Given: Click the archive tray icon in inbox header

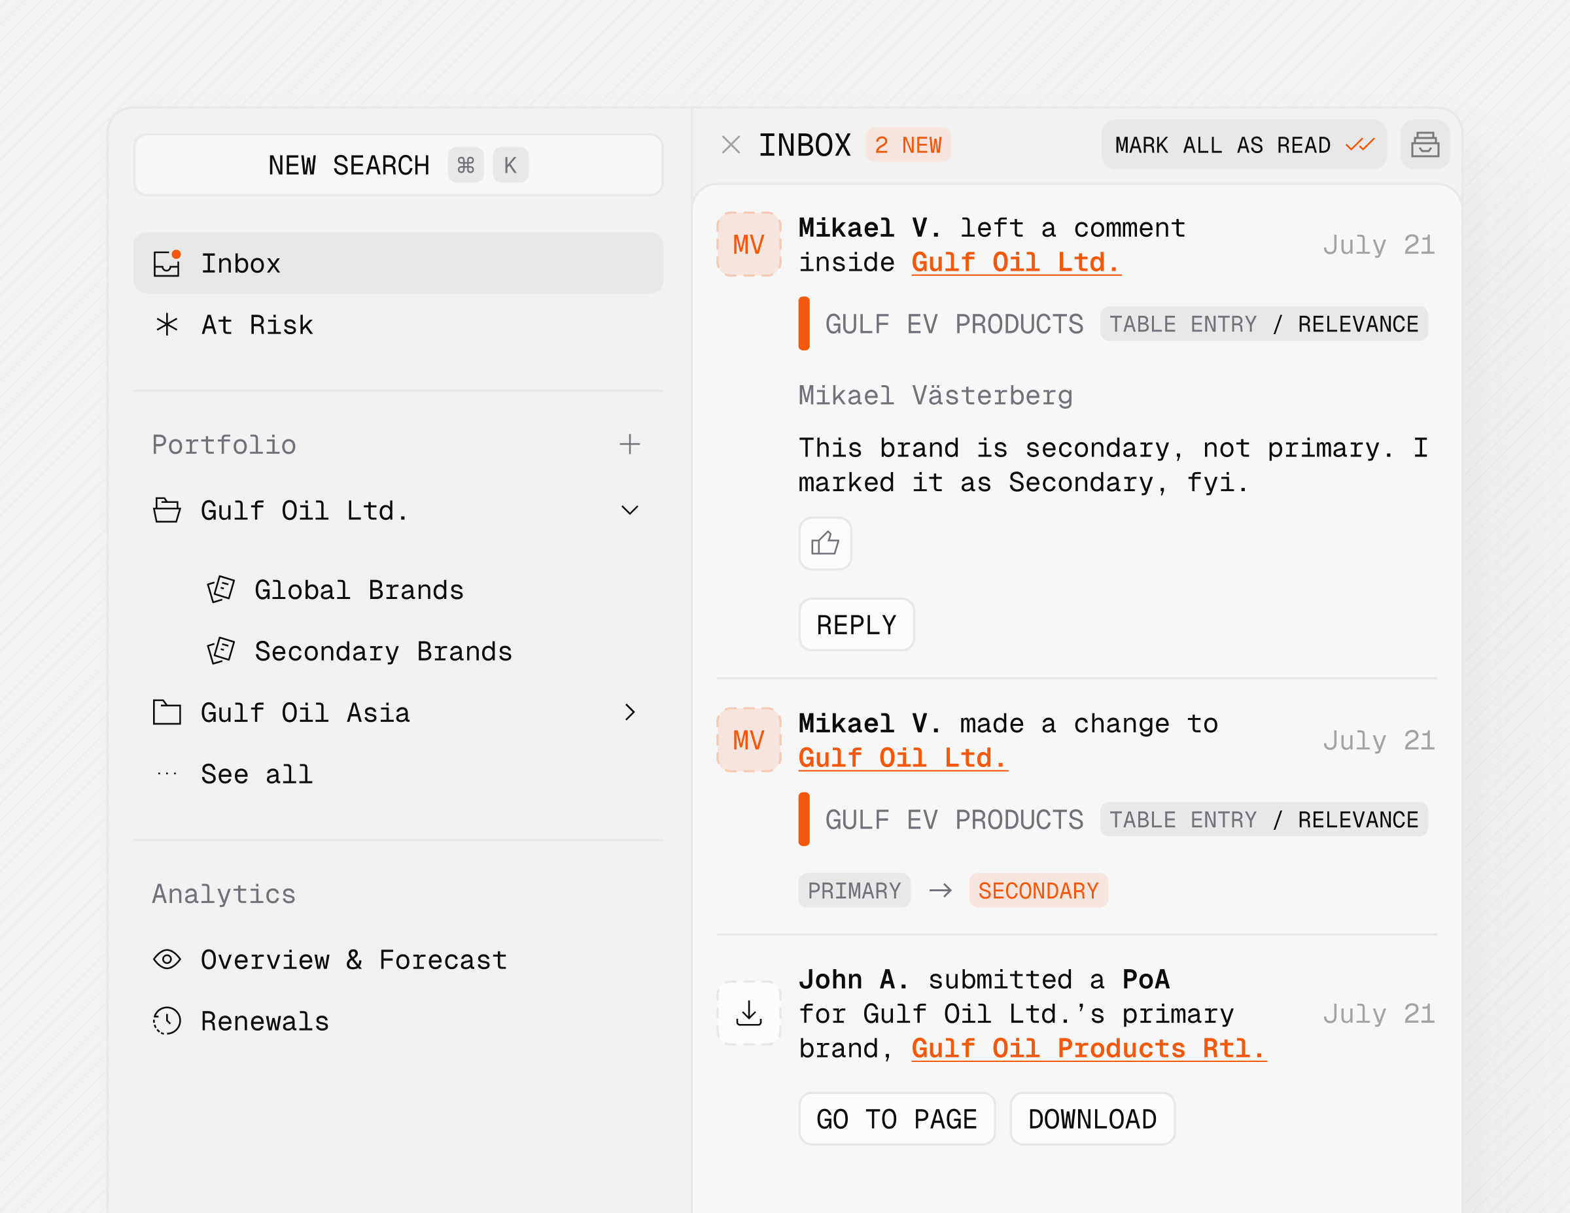Looking at the screenshot, I should pos(1424,145).
